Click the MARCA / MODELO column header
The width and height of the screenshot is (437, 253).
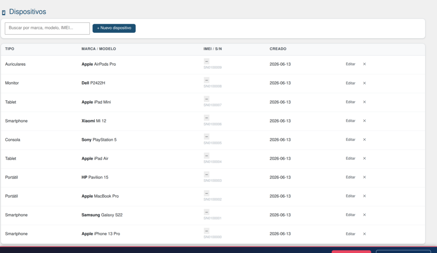(99, 49)
